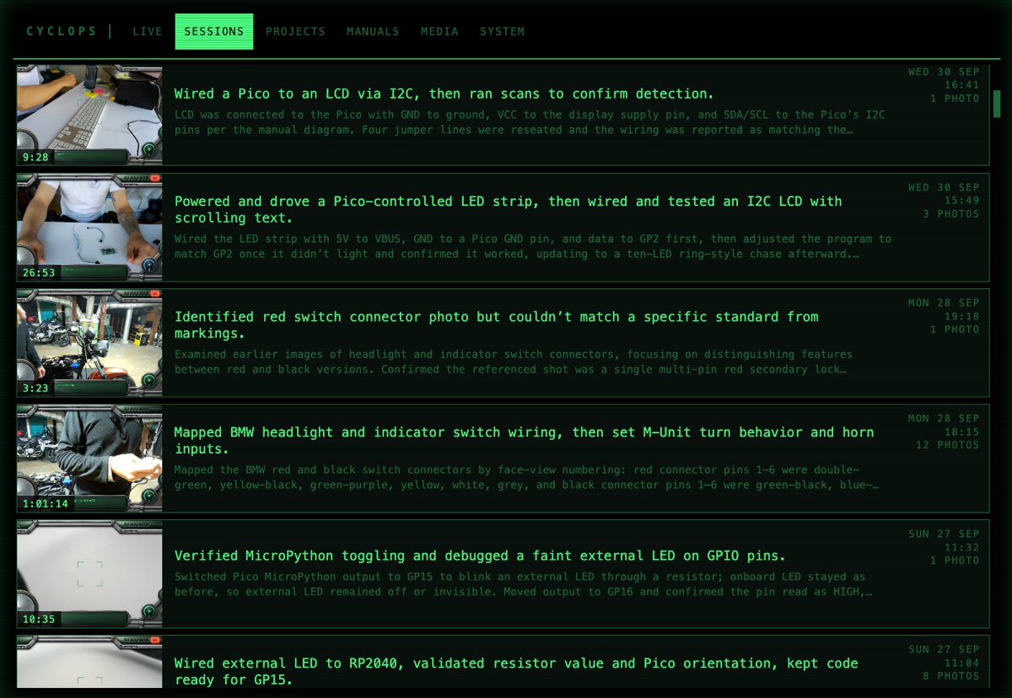The height and width of the screenshot is (698, 1012).
Task: Click description starting 'Examined earlier images of headlight'
Action: tap(514, 362)
